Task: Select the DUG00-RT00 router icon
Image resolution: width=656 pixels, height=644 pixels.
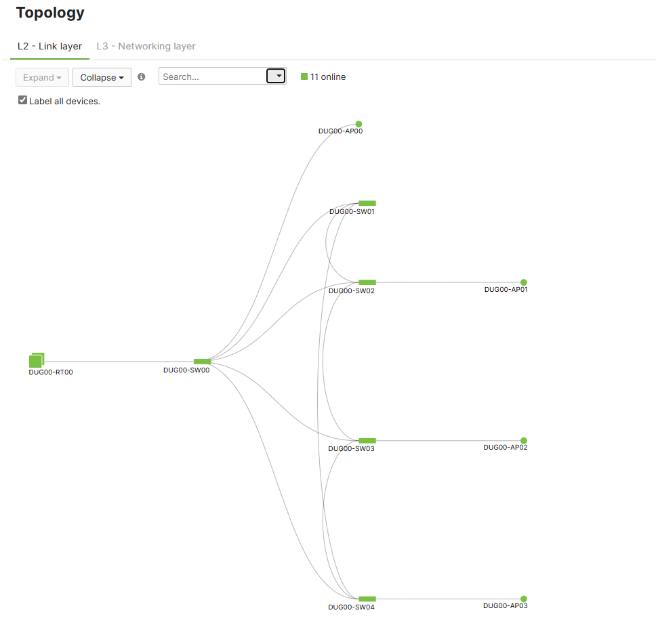Action: [37, 360]
